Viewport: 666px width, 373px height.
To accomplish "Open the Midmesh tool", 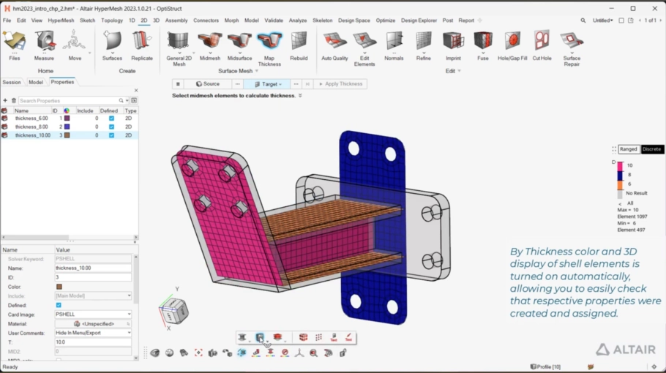I will pos(210,46).
